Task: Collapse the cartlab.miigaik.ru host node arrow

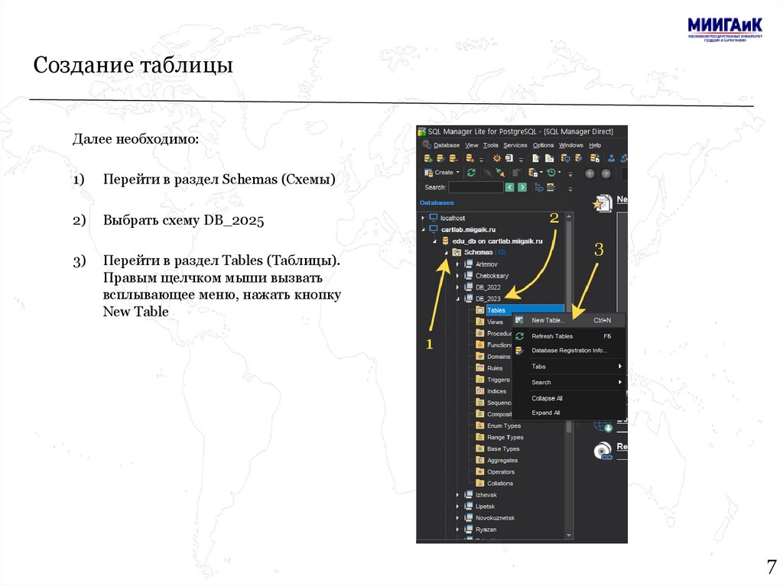Action: pyautogui.click(x=423, y=230)
